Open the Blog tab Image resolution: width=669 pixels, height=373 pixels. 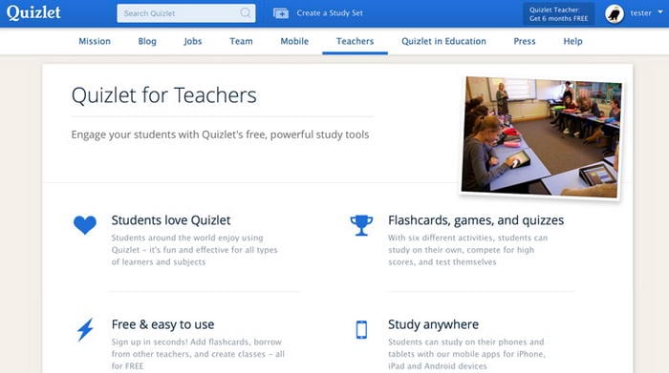147,41
